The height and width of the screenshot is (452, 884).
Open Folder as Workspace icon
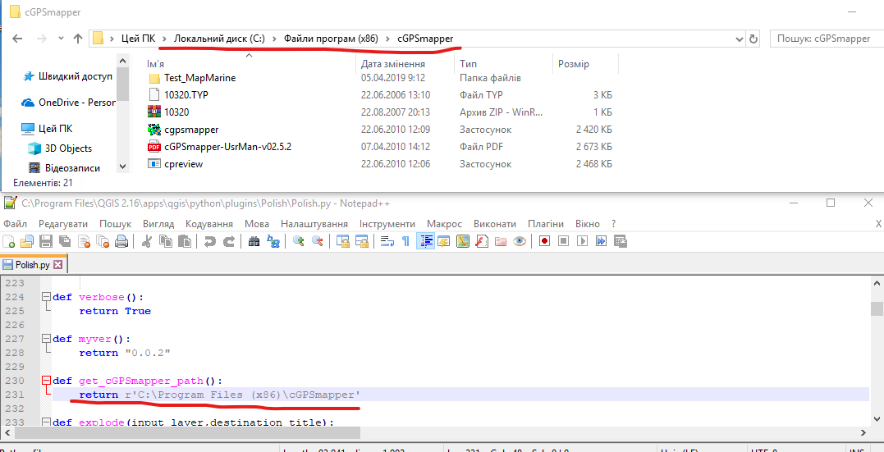[x=501, y=241]
